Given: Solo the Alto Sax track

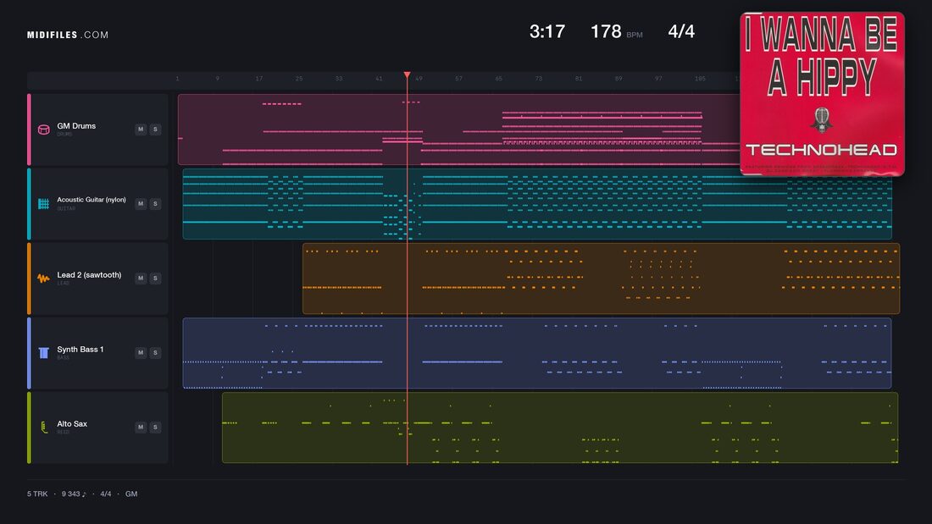Looking at the screenshot, I should click(155, 427).
